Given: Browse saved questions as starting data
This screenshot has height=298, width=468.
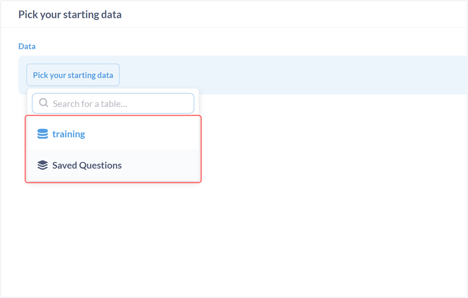Looking at the screenshot, I should 113,165.
